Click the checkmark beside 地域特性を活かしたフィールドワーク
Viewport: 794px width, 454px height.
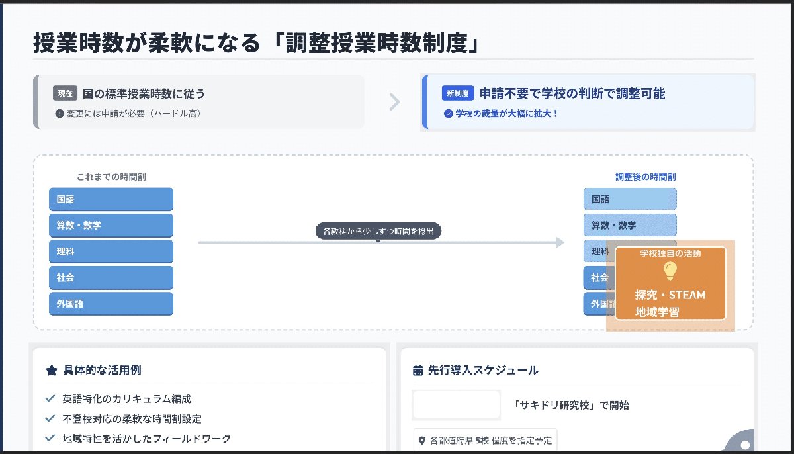coord(50,438)
